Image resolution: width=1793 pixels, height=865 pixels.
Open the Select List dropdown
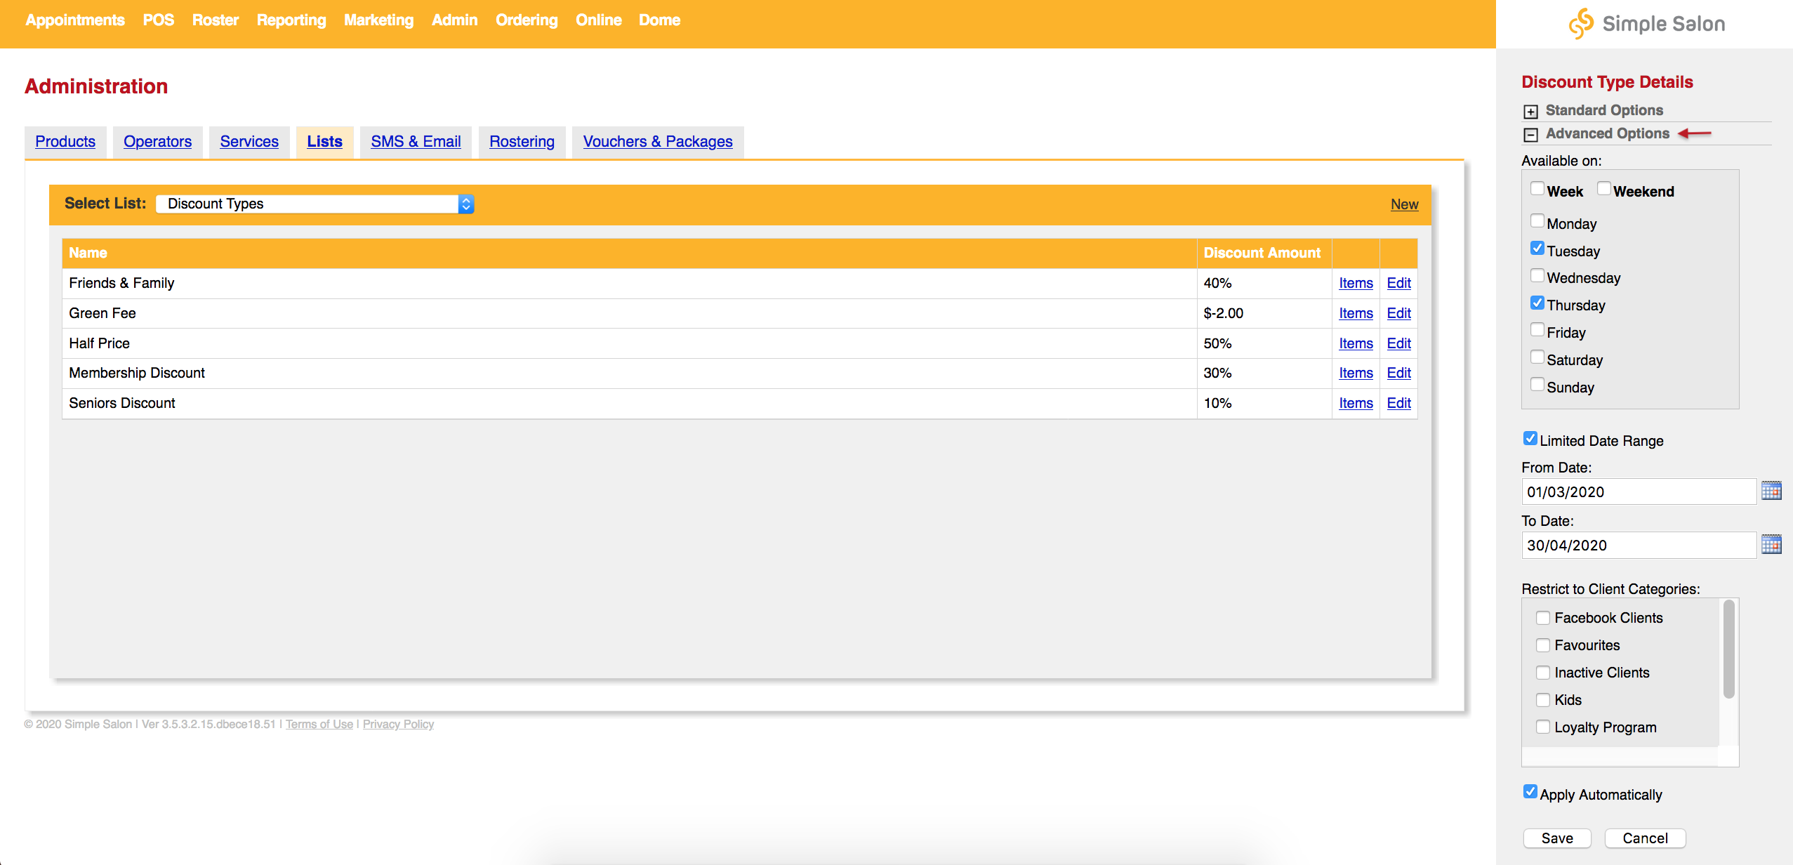315,204
